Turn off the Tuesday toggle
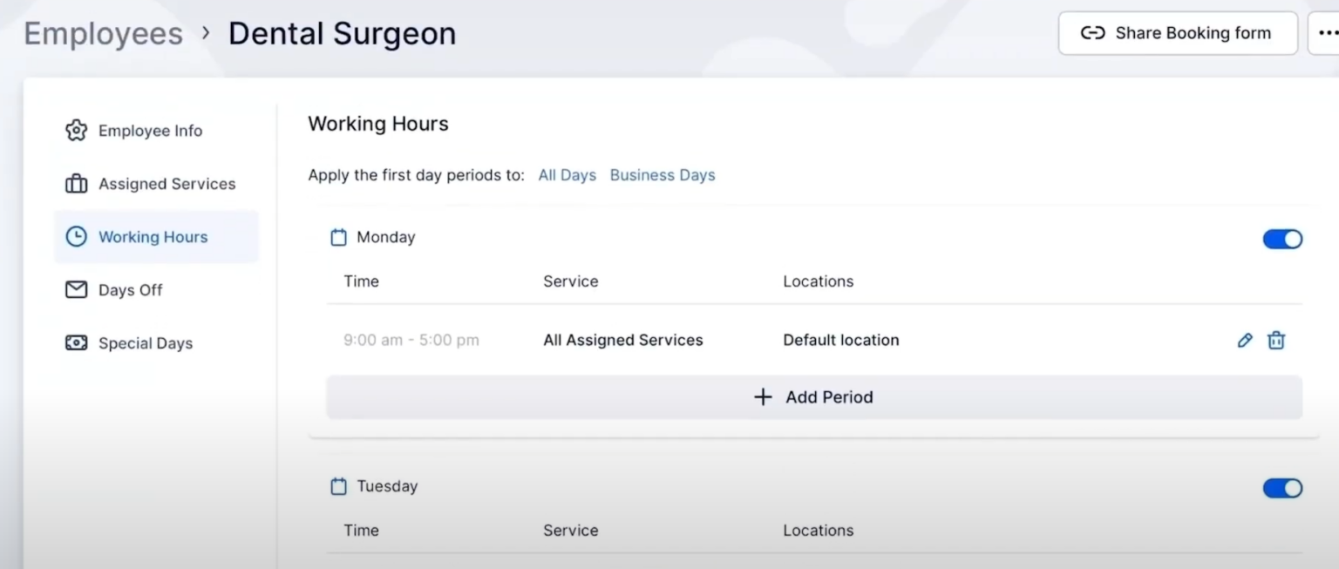The width and height of the screenshot is (1339, 569). tap(1281, 488)
